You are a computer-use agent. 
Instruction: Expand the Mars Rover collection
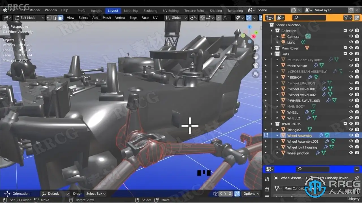point(271,48)
